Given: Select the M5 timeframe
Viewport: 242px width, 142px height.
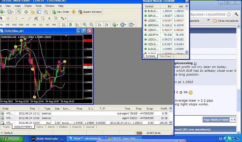Looking at the screenshot, I should point(8,25).
